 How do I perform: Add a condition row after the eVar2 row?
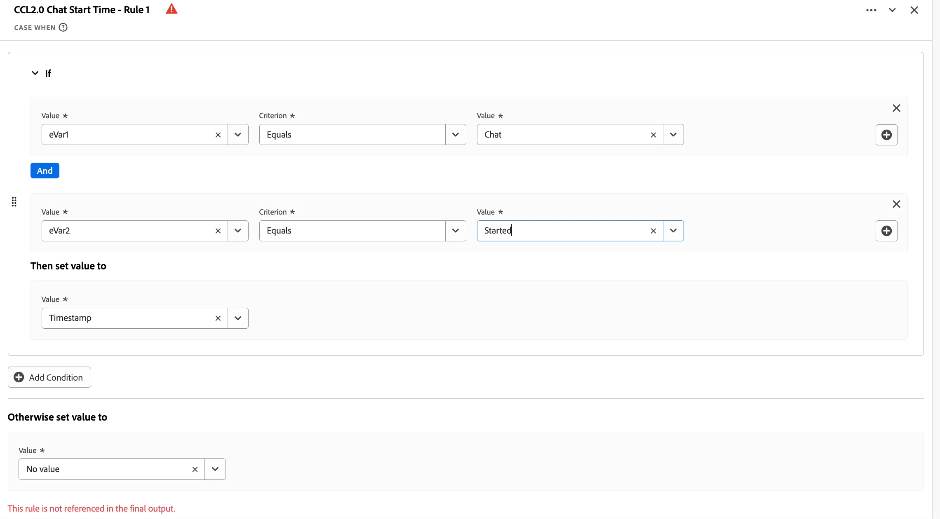pyautogui.click(x=886, y=231)
